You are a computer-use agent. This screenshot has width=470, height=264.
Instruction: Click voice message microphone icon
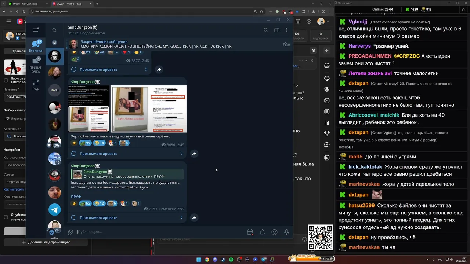coord(286,232)
